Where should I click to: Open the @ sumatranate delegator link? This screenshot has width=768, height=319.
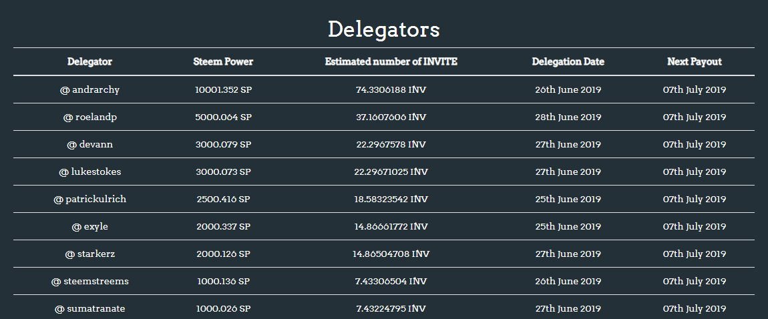[x=89, y=309]
